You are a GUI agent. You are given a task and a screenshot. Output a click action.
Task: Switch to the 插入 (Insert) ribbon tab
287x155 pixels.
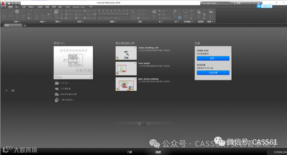pos(17,7)
